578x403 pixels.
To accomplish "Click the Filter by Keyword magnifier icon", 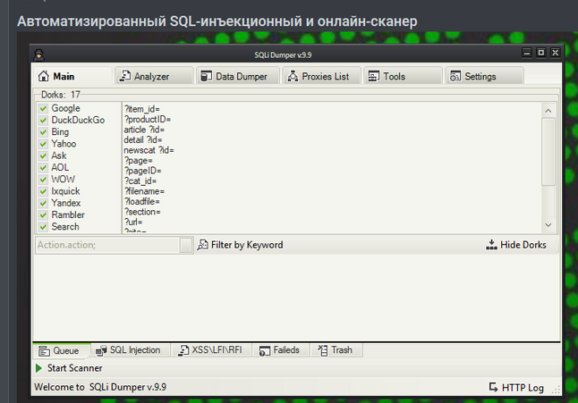I will click(x=202, y=245).
